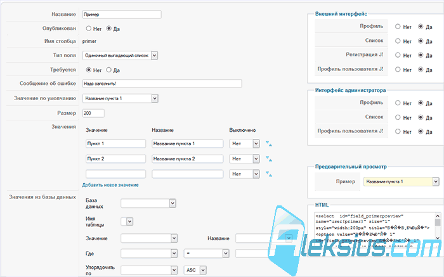Click into the Название text field

[122, 15]
